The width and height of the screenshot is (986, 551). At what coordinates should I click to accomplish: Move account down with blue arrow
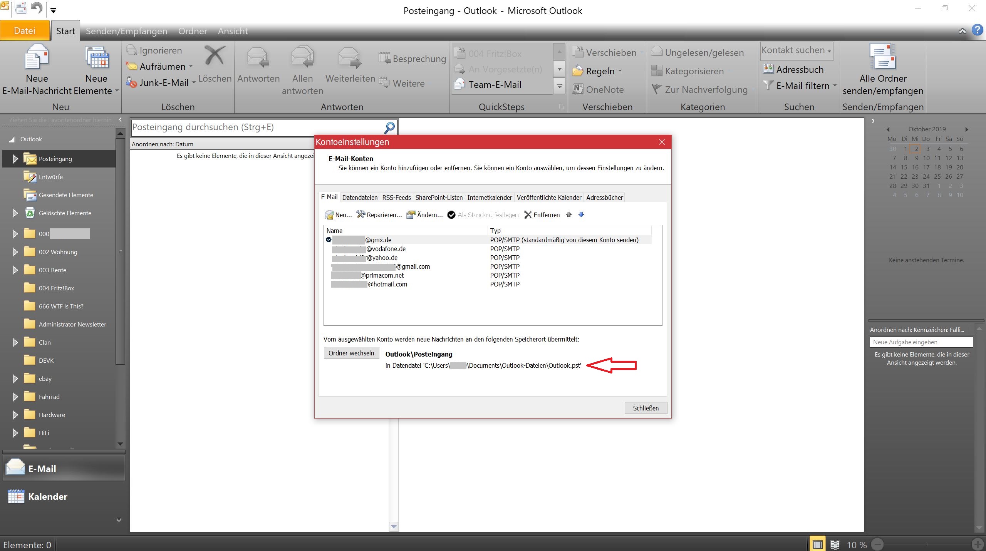(581, 215)
